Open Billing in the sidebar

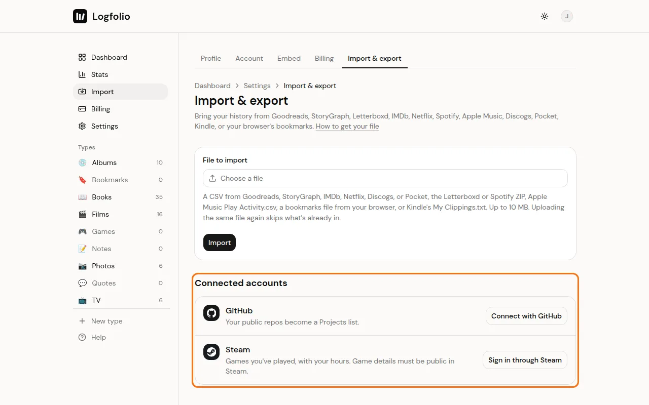tap(121, 109)
